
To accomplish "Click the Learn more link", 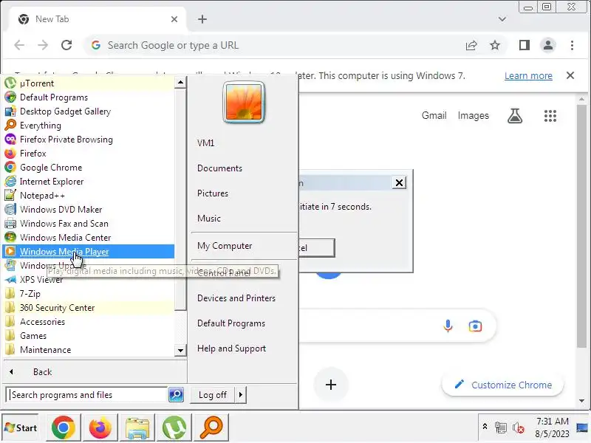I will pos(528,76).
